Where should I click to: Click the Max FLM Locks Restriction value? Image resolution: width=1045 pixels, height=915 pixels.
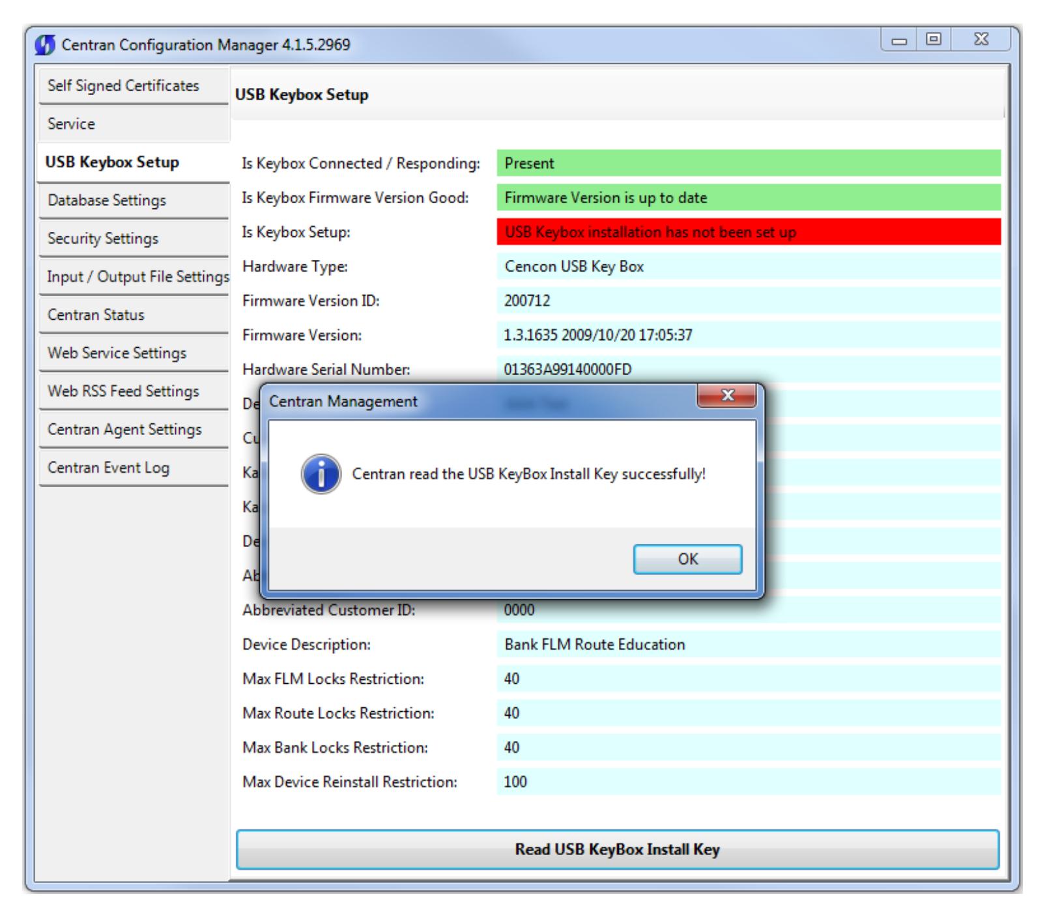tap(749, 679)
